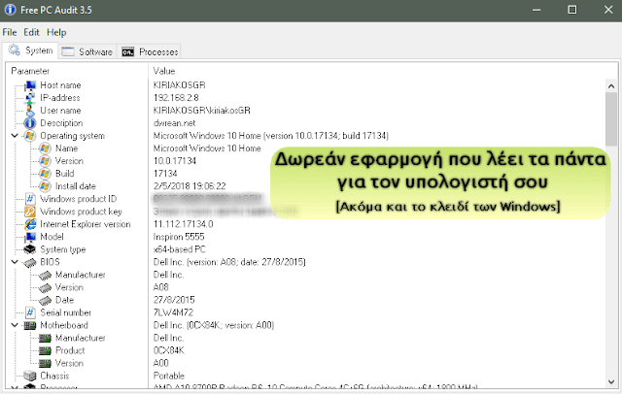Click the value dwrean.net
622x394 pixels.
coord(175,123)
